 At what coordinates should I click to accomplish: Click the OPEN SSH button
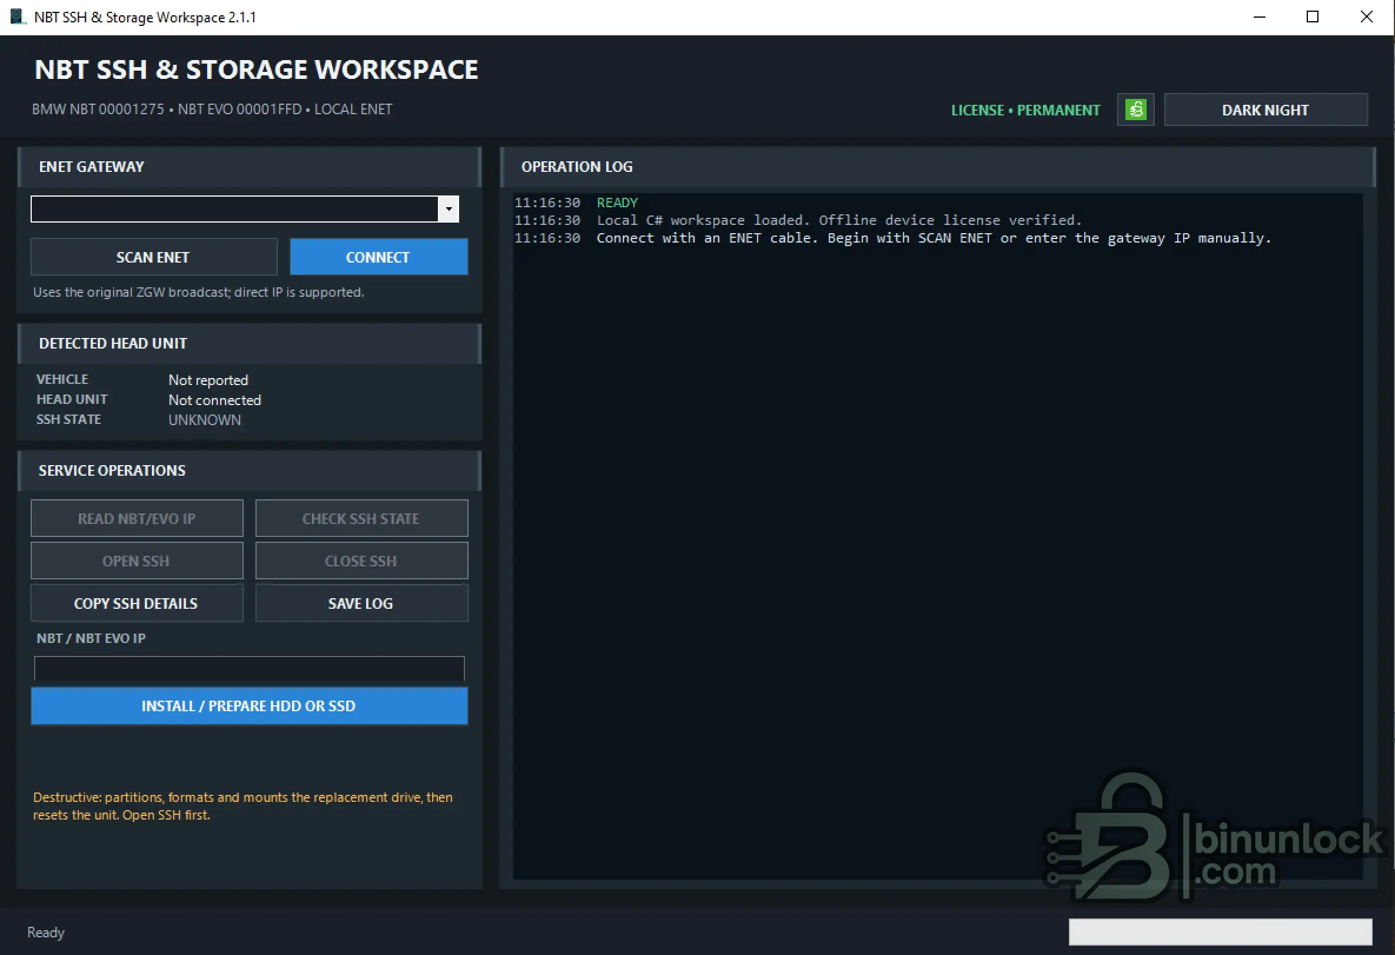tap(137, 561)
